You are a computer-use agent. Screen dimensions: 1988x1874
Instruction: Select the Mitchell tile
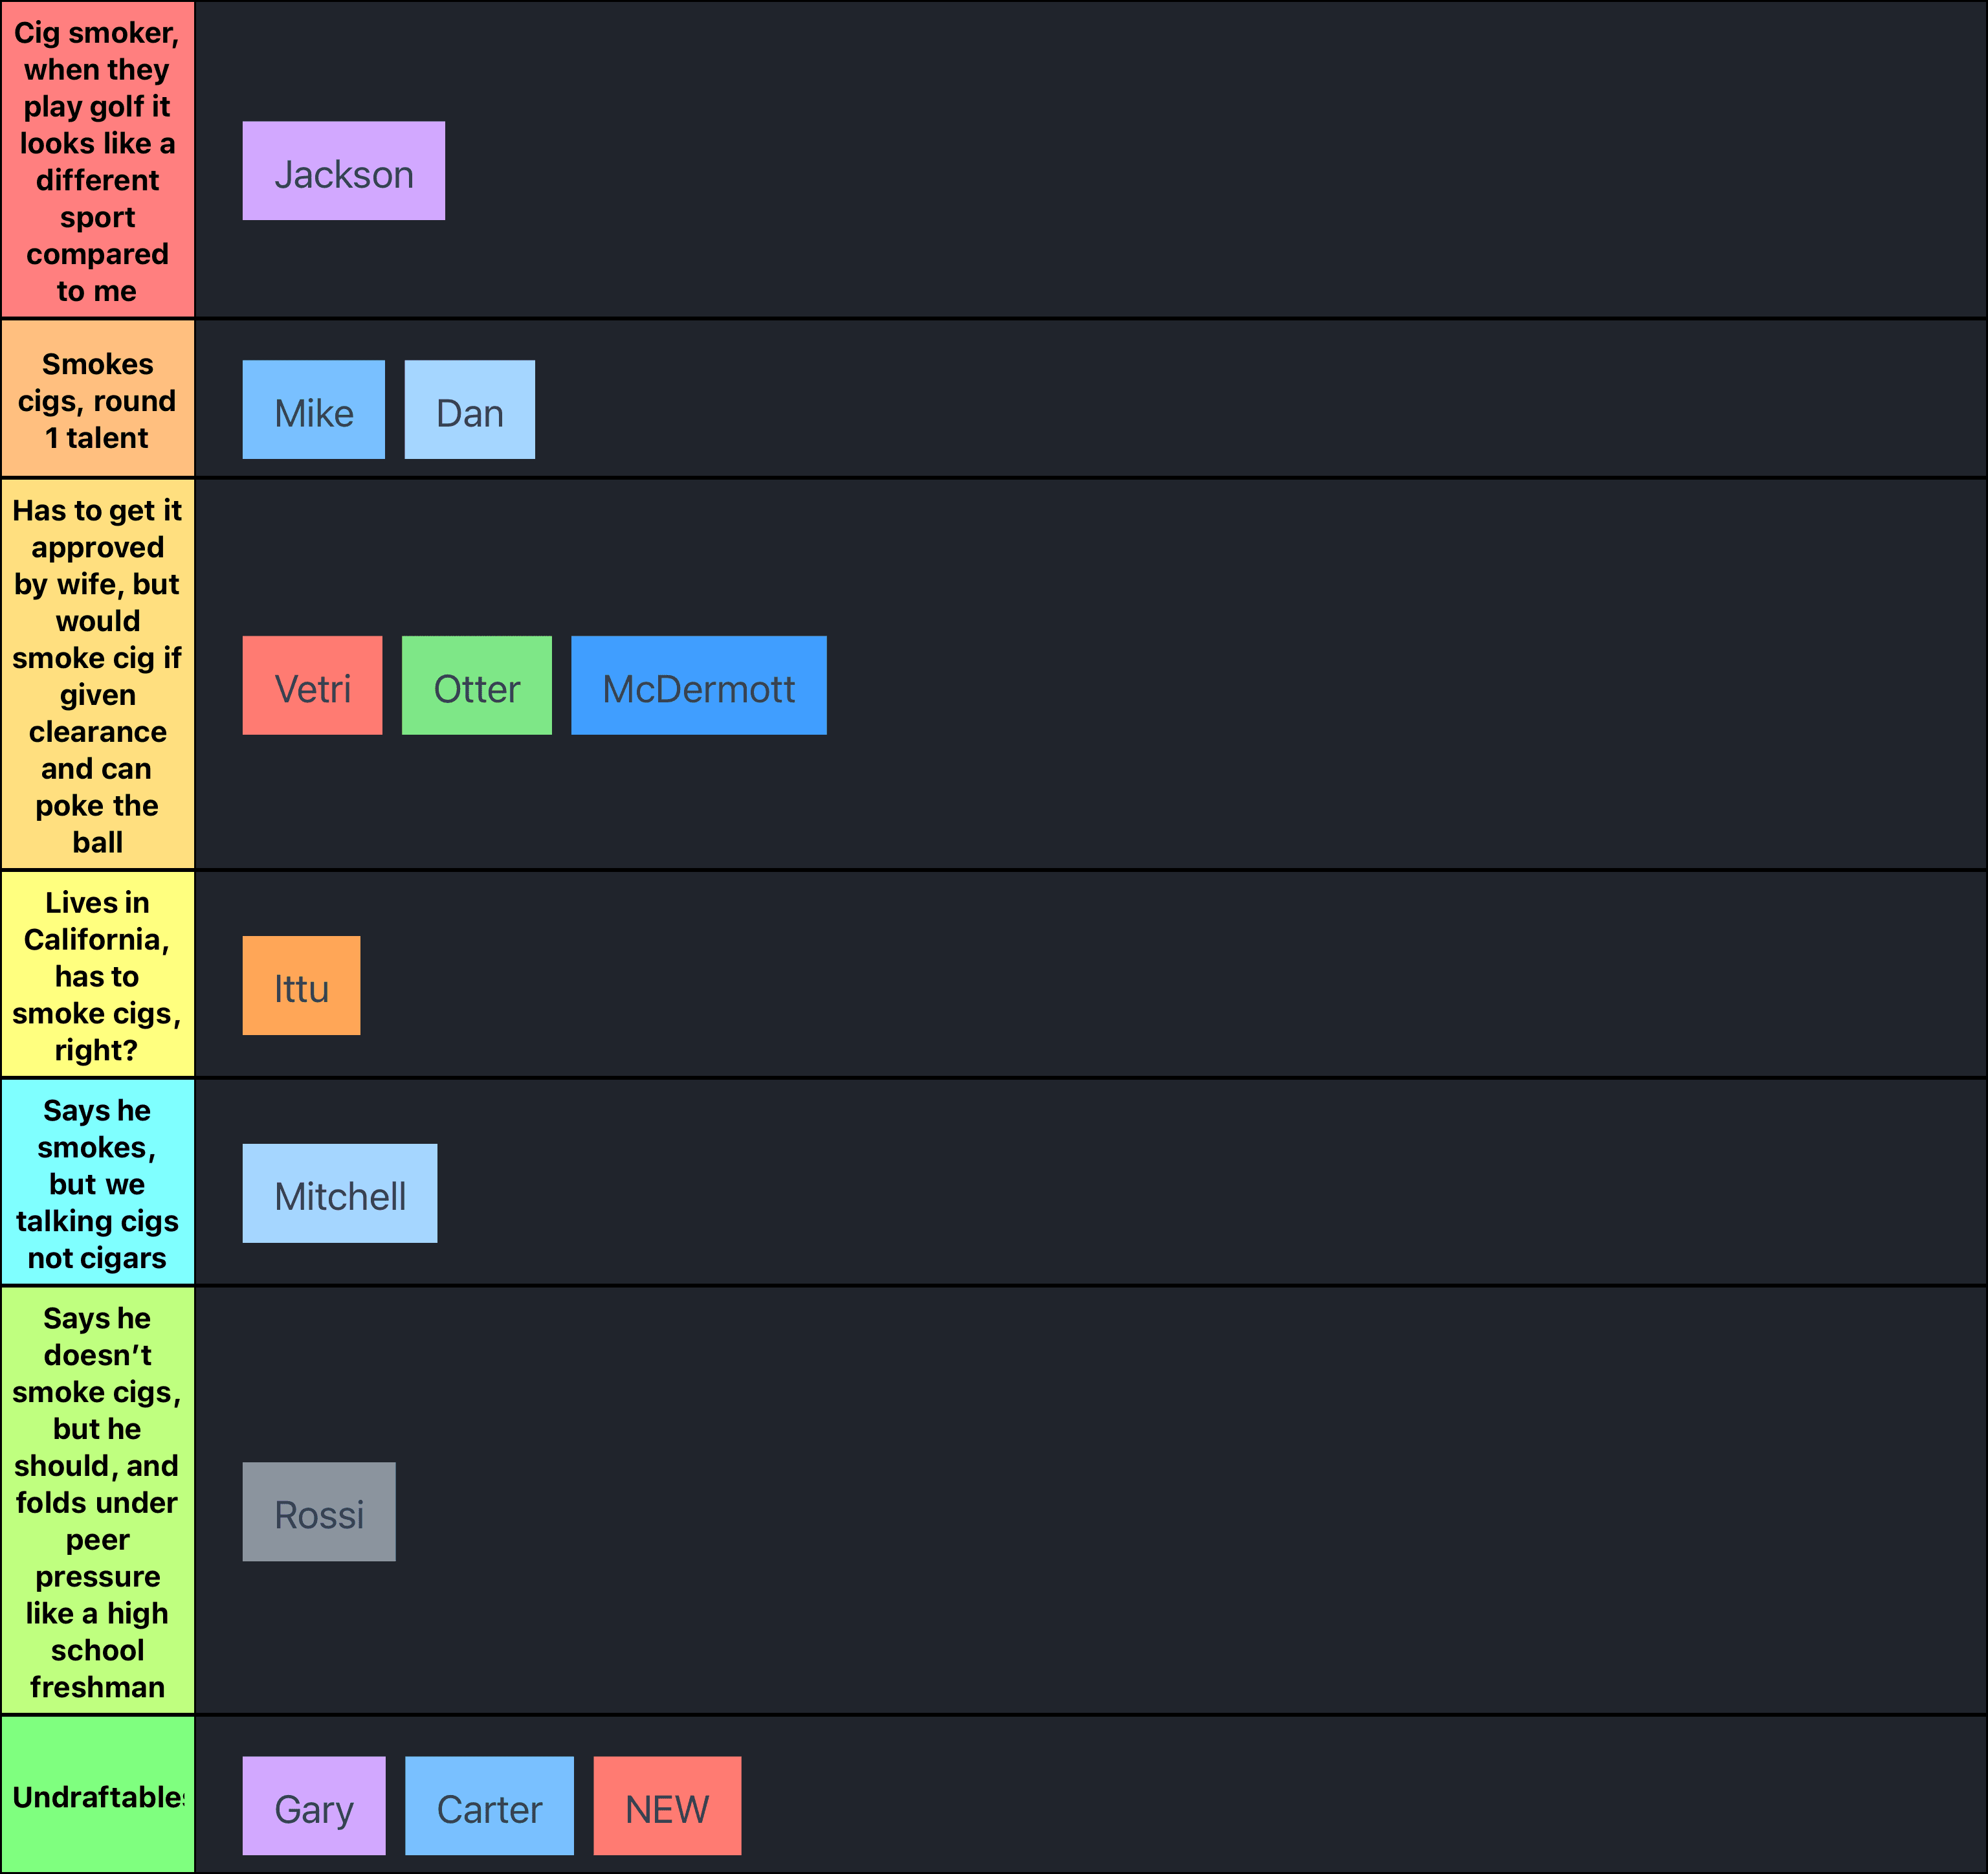click(339, 1194)
